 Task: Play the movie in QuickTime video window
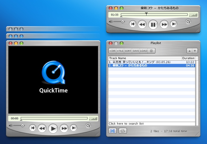(53, 129)
